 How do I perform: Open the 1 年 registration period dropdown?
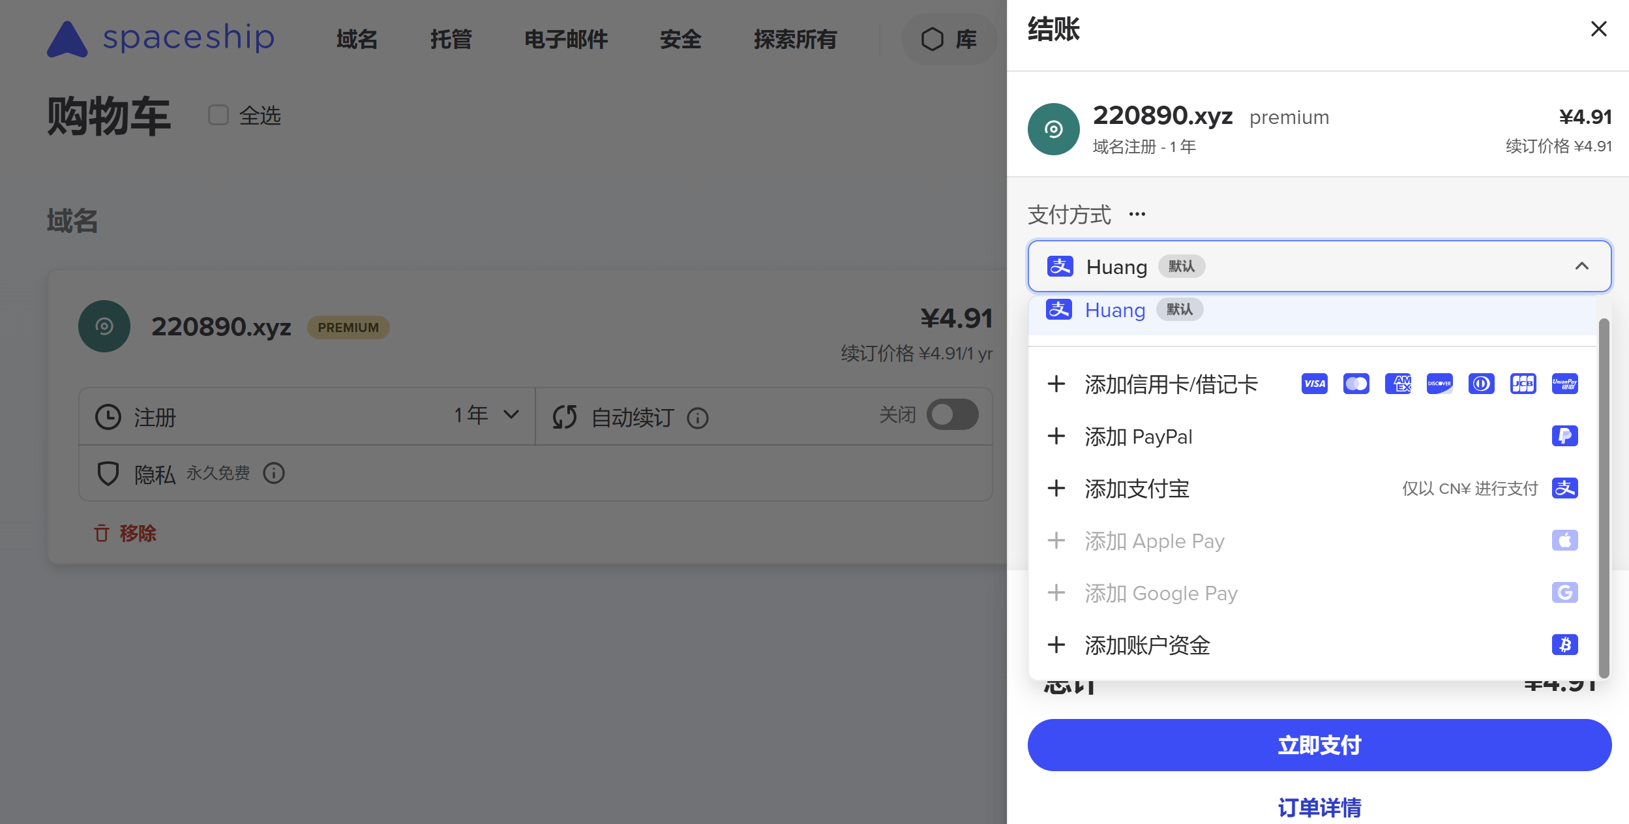[486, 415]
